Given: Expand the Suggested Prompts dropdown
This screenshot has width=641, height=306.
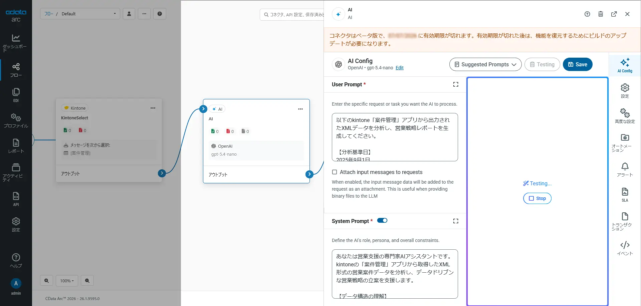Looking at the screenshot, I should (x=485, y=64).
